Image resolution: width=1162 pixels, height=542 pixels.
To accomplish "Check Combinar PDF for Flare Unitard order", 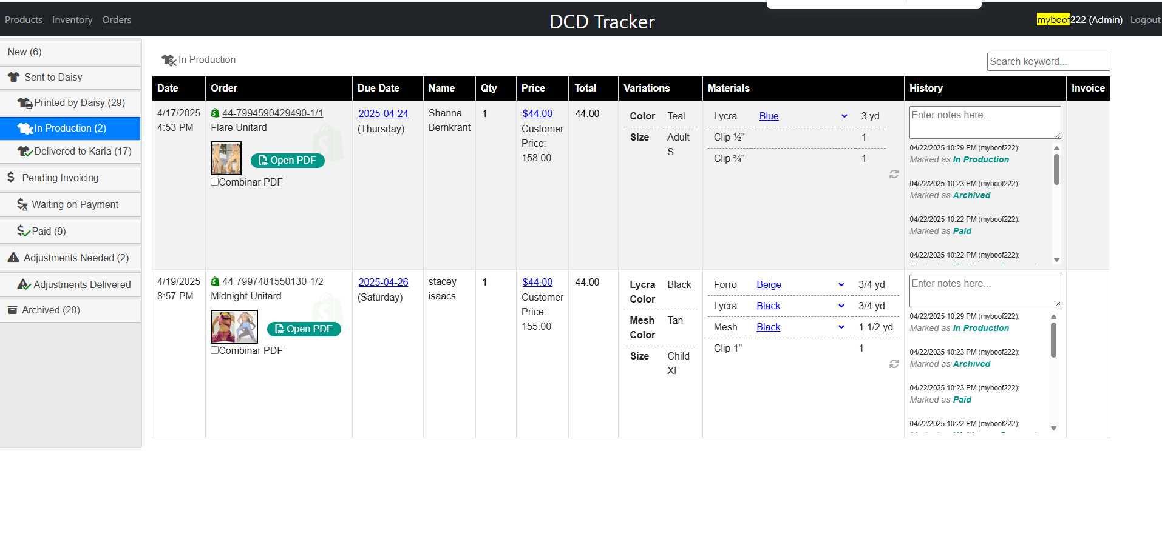I will (214, 182).
